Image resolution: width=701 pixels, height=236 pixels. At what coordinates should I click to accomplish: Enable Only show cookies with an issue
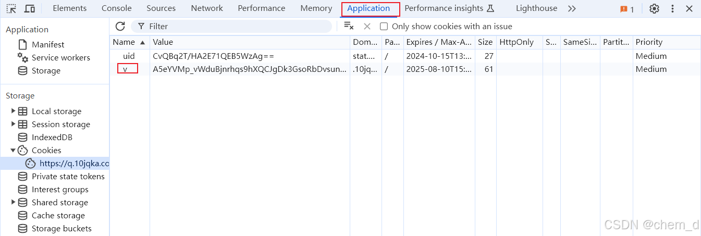384,27
